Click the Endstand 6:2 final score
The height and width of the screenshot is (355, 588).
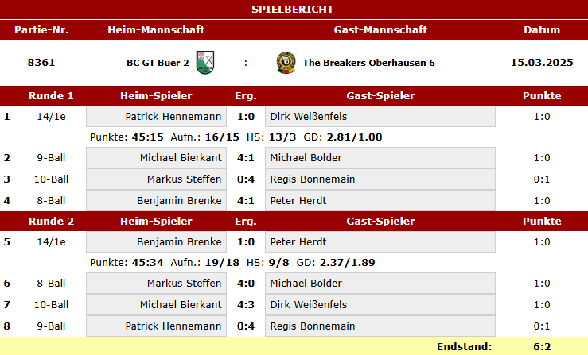click(x=542, y=347)
